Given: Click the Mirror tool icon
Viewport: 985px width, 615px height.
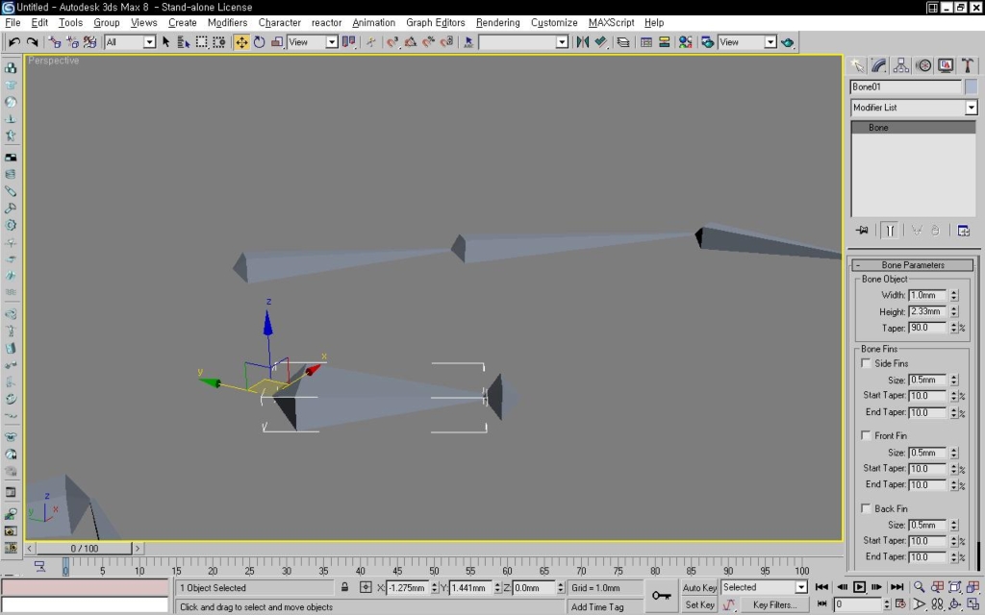Looking at the screenshot, I should coord(582,42).
